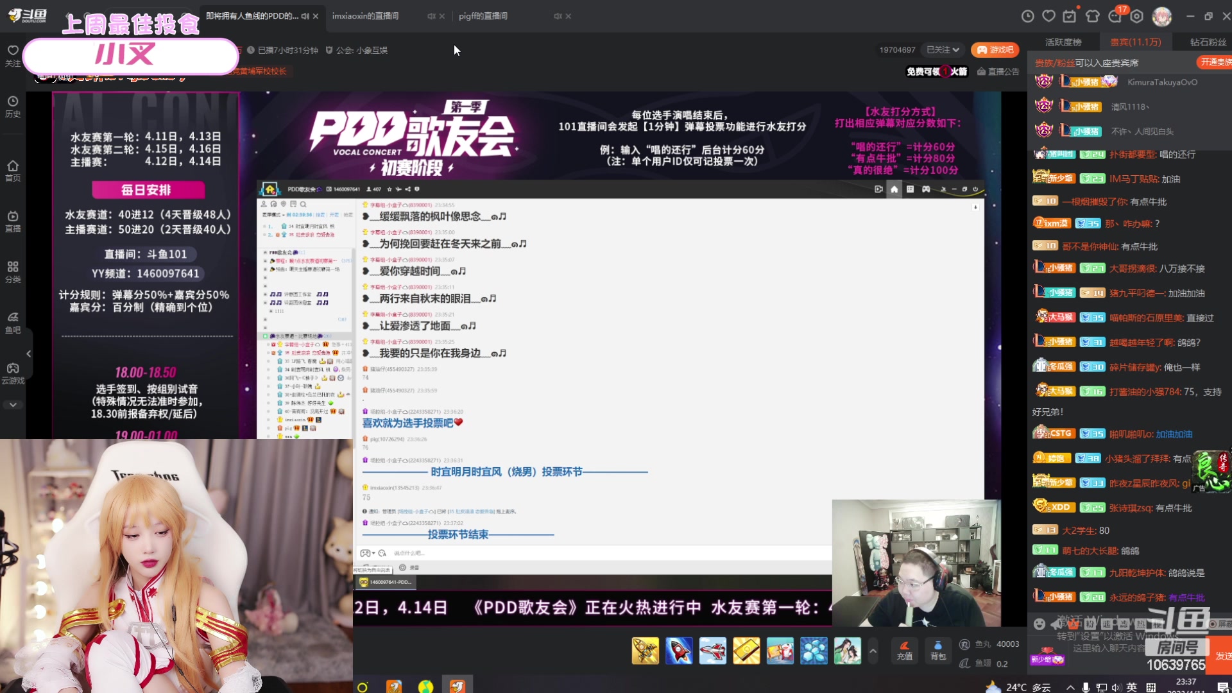
Task: Unmute the imxiaoxin room tab
Action: click(x=431, y=16)
